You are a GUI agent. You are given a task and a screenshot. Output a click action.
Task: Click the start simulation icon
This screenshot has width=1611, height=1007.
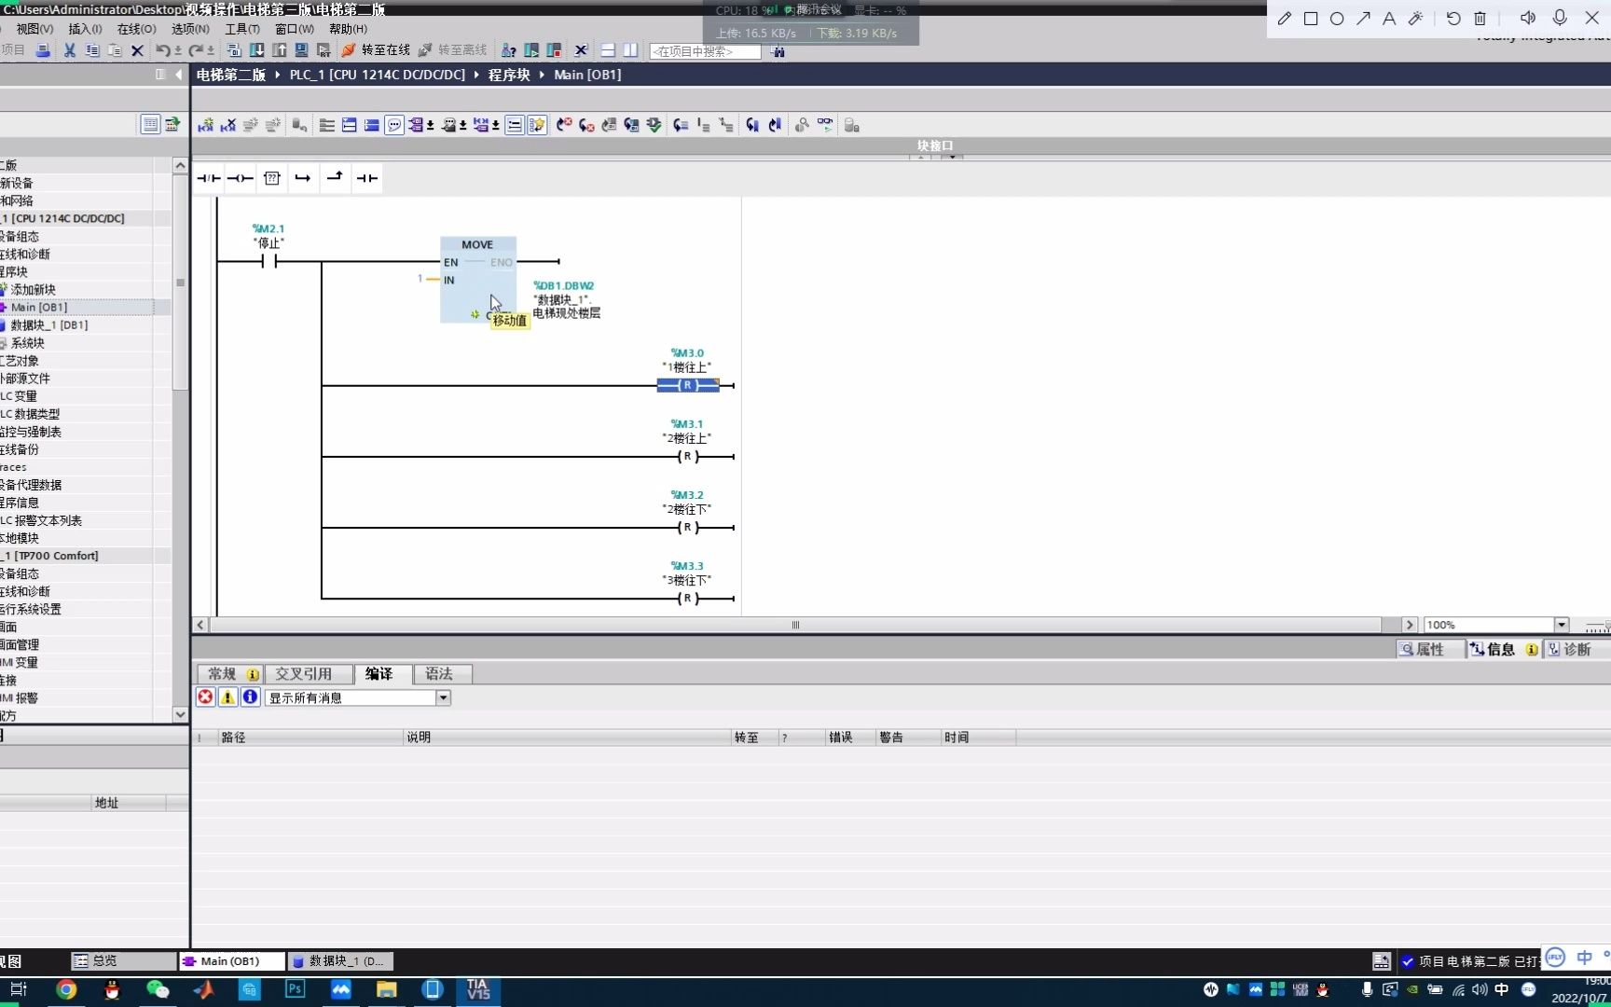pos(301,50)
